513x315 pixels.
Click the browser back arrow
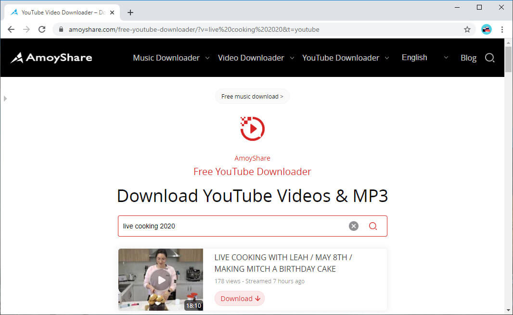(x=11, y=29)
